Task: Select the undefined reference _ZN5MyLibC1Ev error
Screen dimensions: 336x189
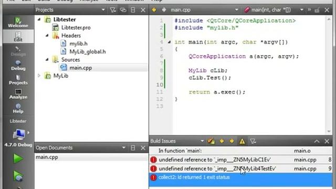Action: tap(240, 160)
